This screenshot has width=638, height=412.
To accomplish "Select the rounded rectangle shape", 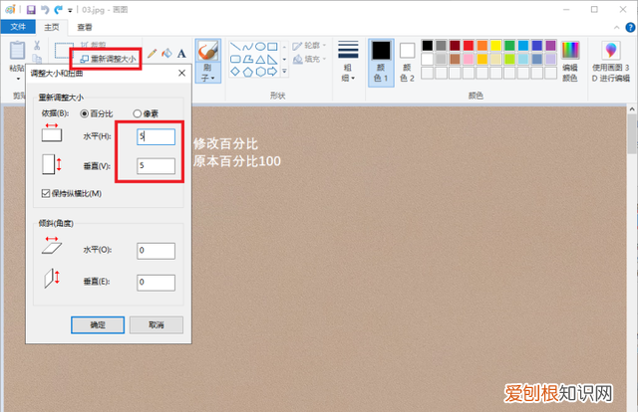I will coord(235,60).
